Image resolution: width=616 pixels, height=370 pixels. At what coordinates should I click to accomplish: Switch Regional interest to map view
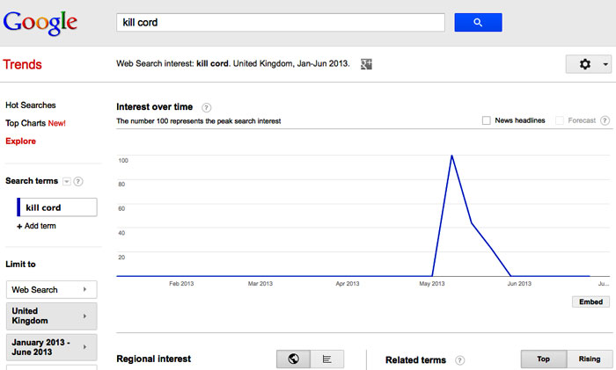[x=293, y=359]
